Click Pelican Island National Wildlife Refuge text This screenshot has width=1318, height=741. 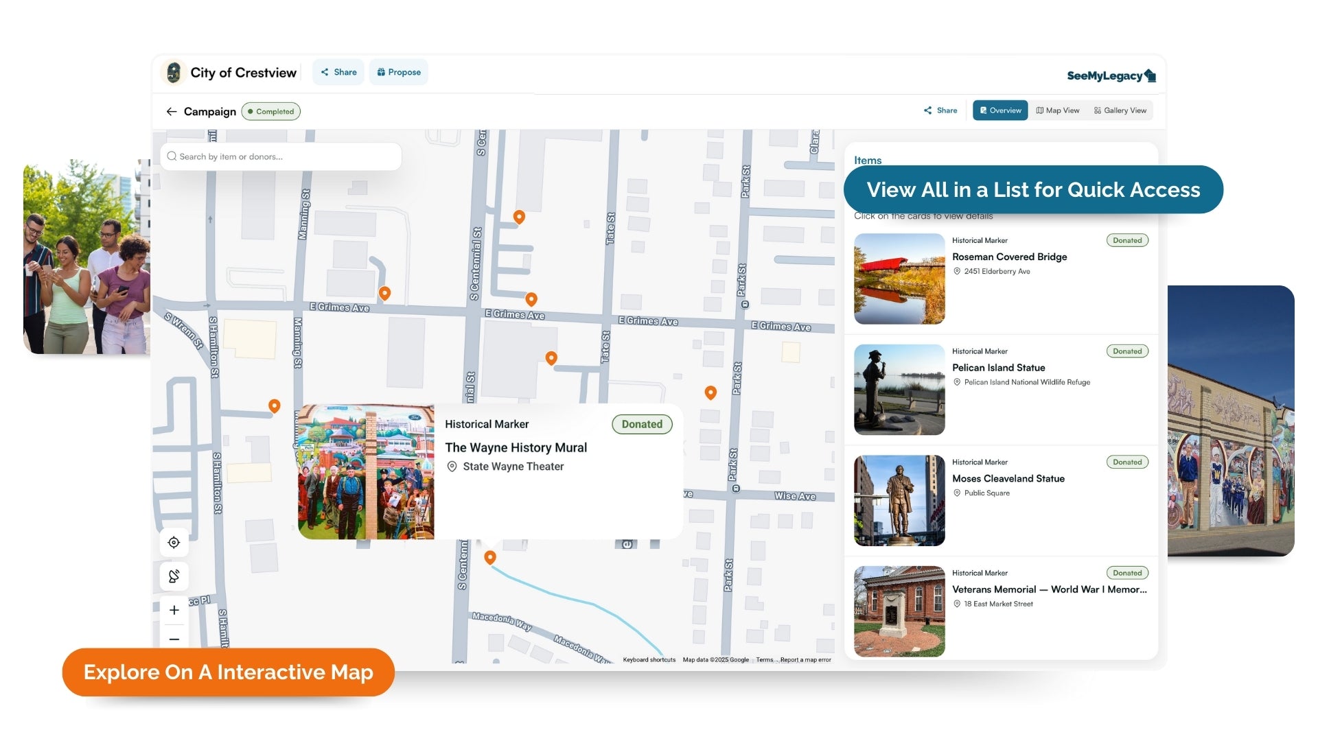(x=1027, y=382)
